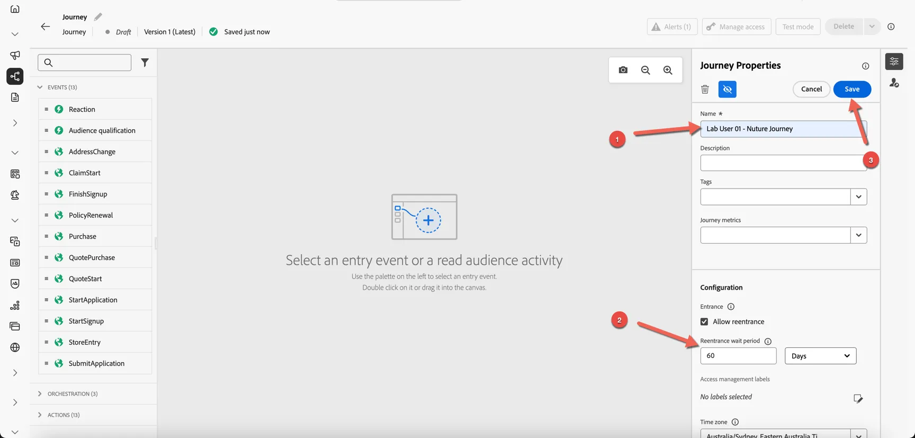Zoom in on the journey canvas

(x=668, y=70)
